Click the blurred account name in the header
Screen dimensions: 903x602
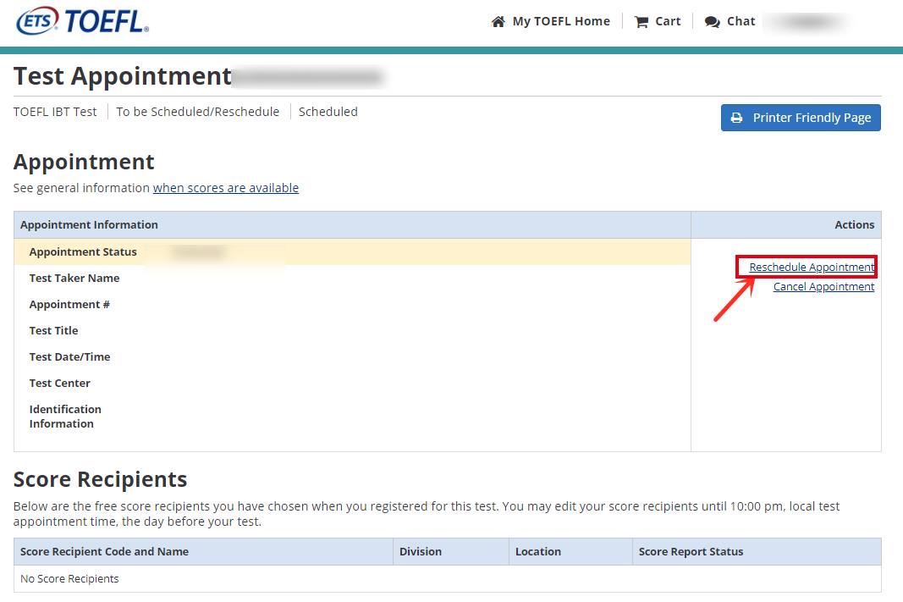point(807,22)
